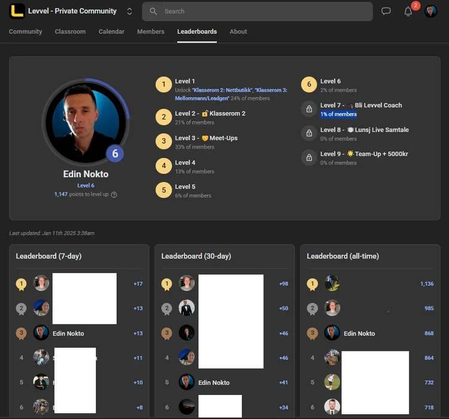Click the magnifier icon in search bar

click(154, 11)
